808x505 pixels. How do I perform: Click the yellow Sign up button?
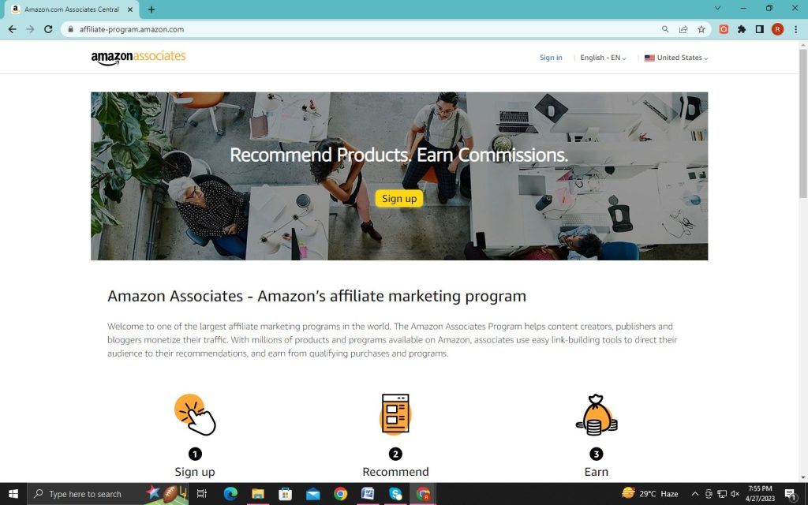click(398, 198)
